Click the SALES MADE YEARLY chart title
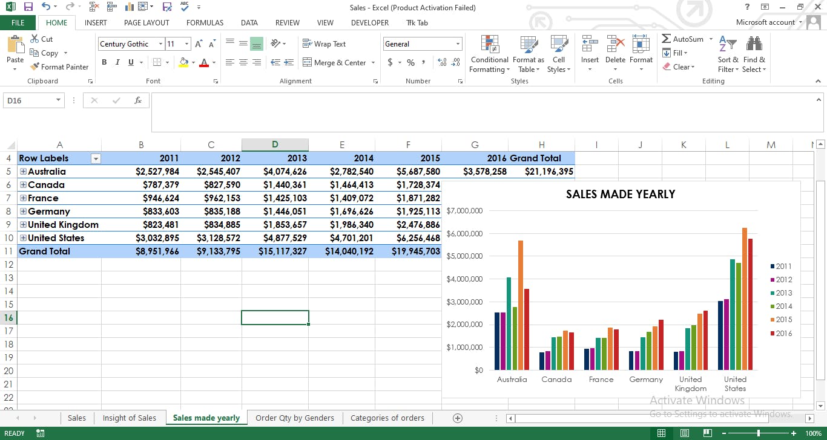827x440 pixels. click(x=621, y=194)
